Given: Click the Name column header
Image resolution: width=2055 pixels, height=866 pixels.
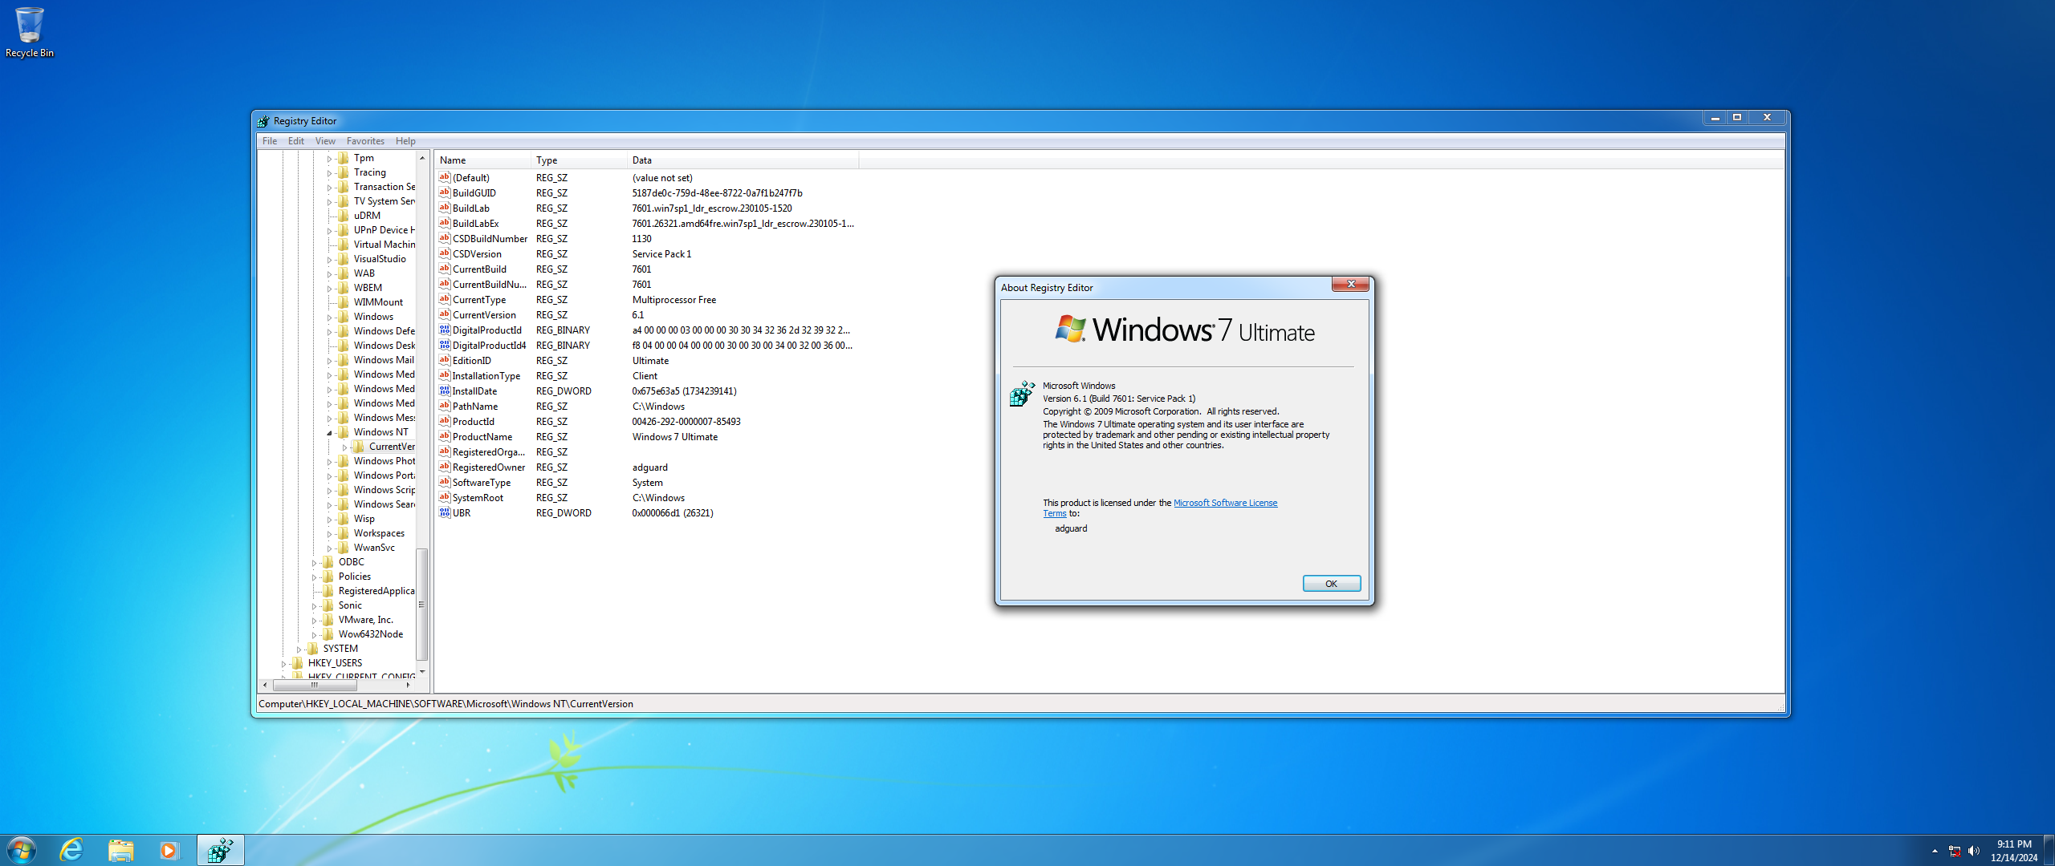Looking at the screenshot, I should [482, 160].
